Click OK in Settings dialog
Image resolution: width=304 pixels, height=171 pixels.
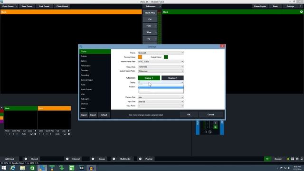189,114
